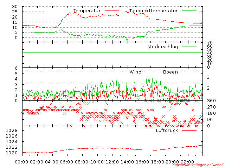
Task: Click the 1024 pressure axis value
Action: (12, 142)
